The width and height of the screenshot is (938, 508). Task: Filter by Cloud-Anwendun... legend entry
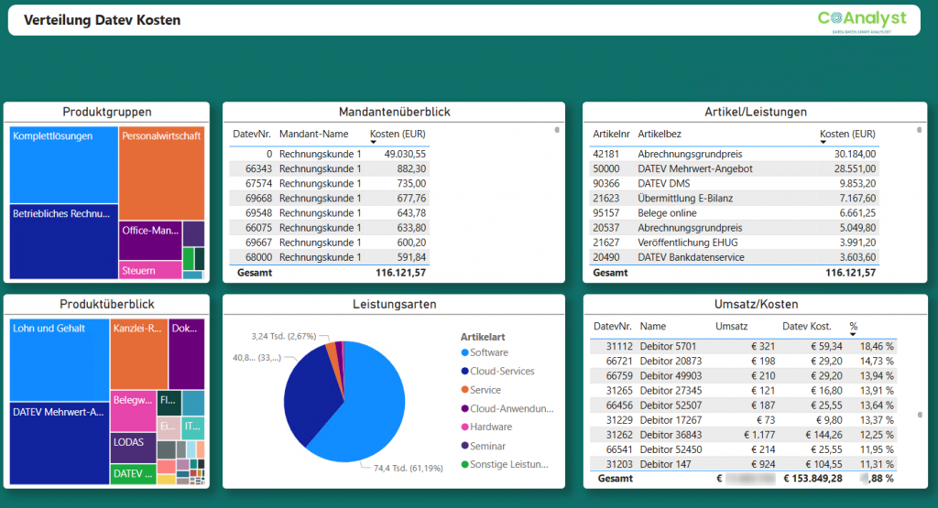click(x=507, y=409)
